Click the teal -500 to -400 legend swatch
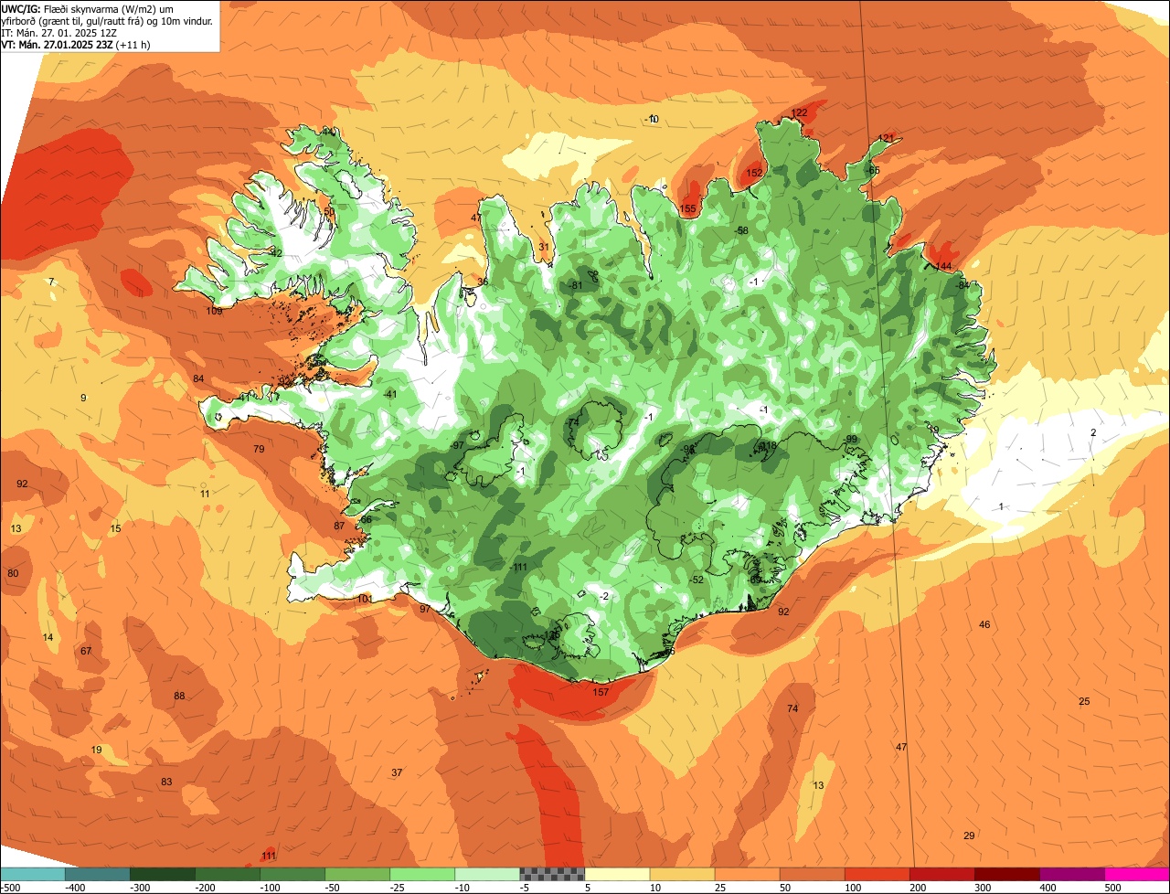 [33, 874]
